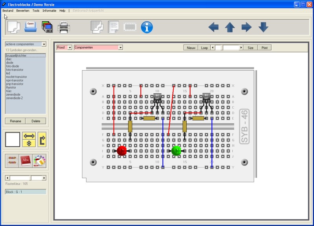The width and height of the screenshot is (314, 226).
Task: Open the grid sheet icon in toolbar
Action: tap(97, 27)
